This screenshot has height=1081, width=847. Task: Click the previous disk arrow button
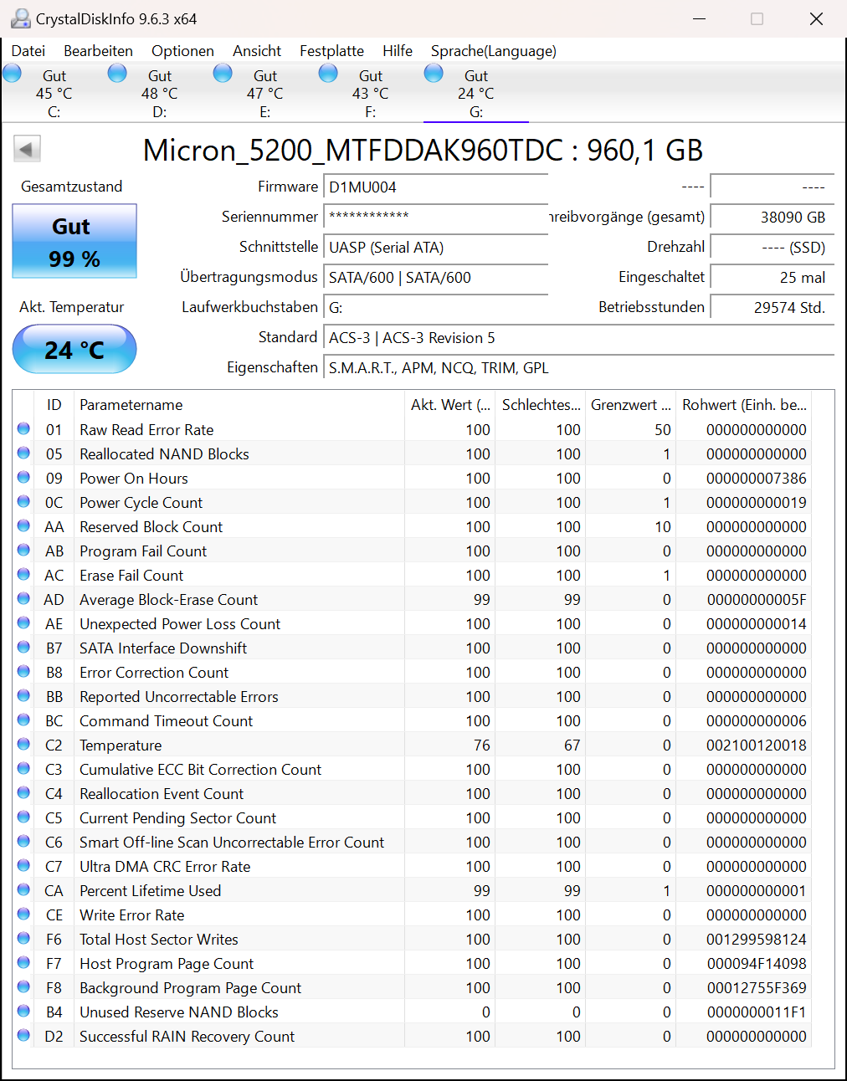pos(27,150)
